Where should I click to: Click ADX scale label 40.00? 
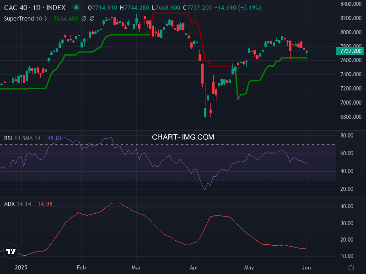347,206
